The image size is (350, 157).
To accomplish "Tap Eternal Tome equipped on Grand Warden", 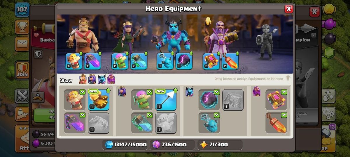I will pos(211,61).
